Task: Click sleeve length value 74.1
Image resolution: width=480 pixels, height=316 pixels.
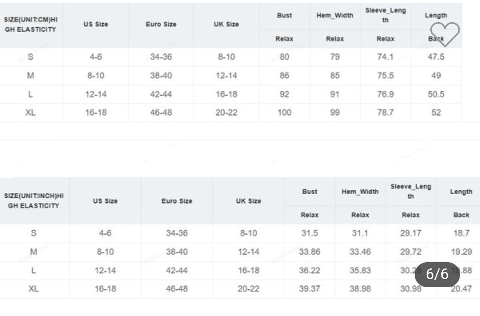Action: [x=385, y=57]
